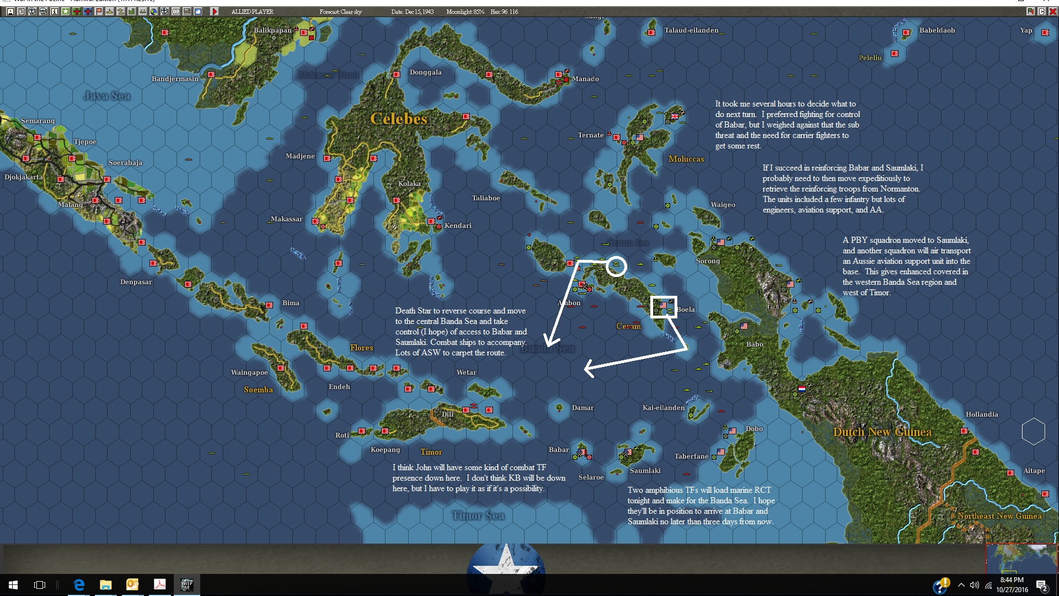The height and width of the screenshot is (596, 1059).
Task: Click the Moonlight 85% status text
Action: [x=465, y=12]
